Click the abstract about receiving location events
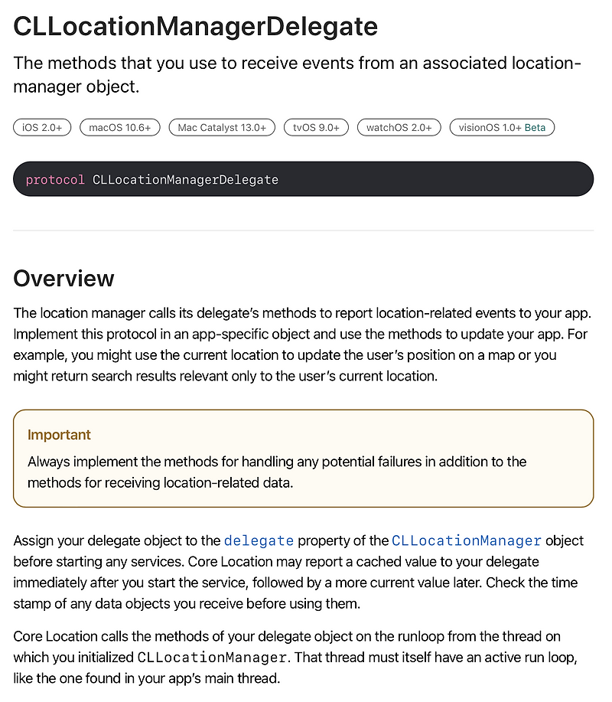This screenshot has height=702, width=612. pos(297,75)
